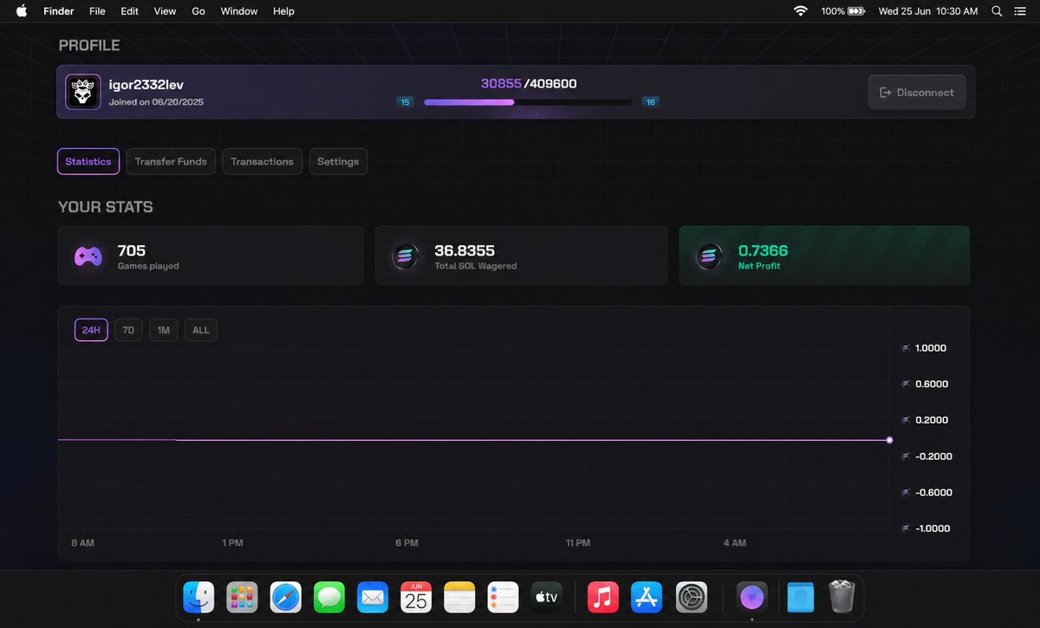Click the Solana icon beside Total SOL Wagered

[405, 256]
